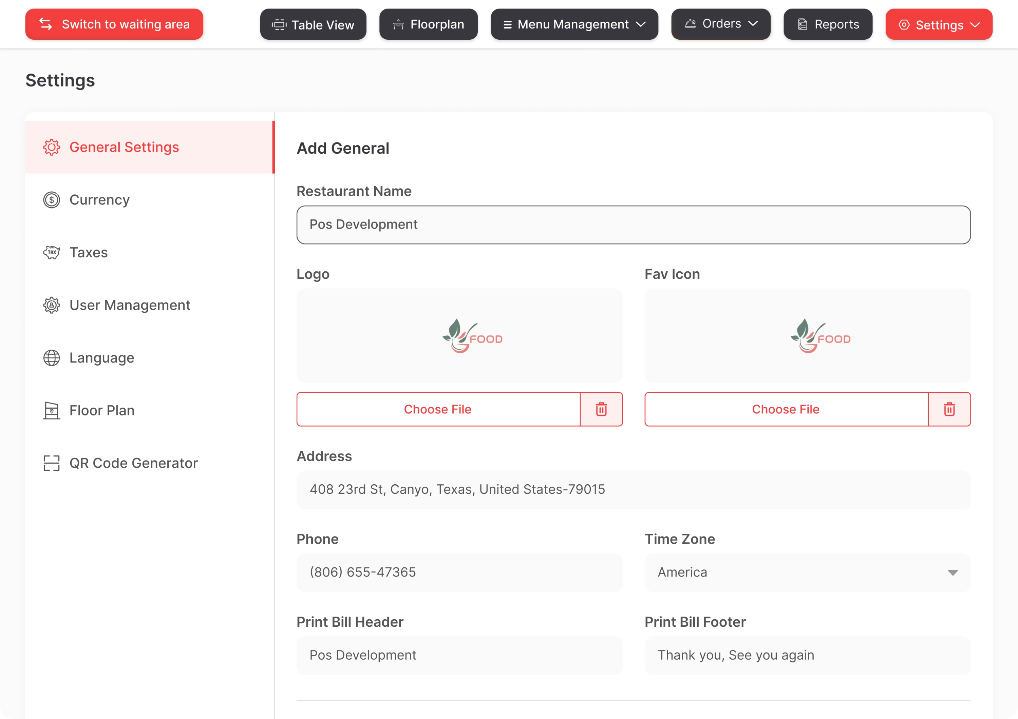Open the Orders dropdown chevron
The width and height of the screenshot is (1018, 719).
coord(754,24)
